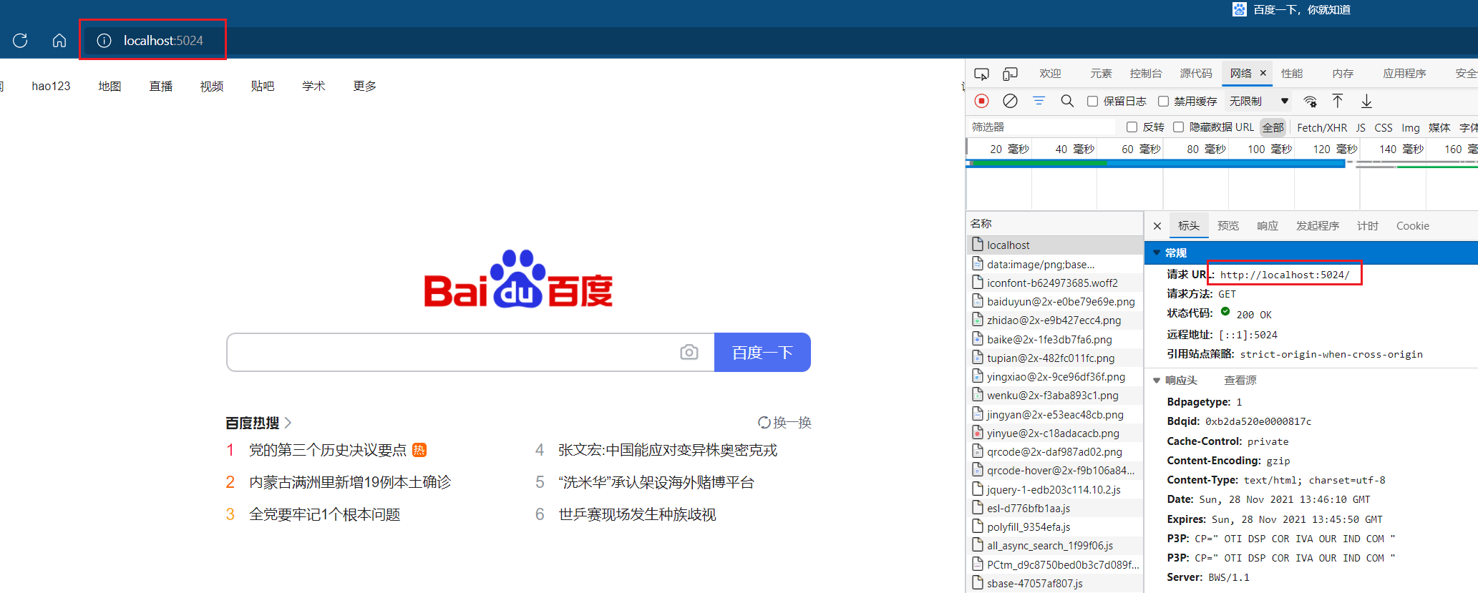Click the browser reload icon
This screenshot has width=1478, height=593.
(x=20, y=41)
